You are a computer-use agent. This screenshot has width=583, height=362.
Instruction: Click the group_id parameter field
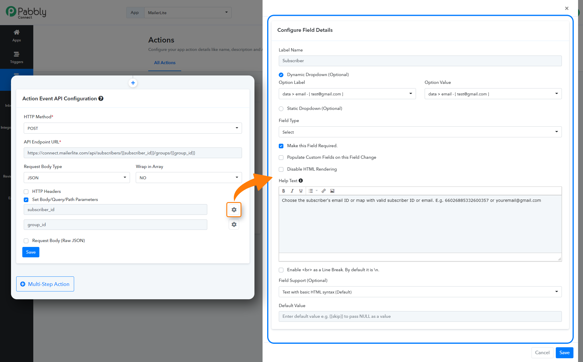click(x=115, y=225)
